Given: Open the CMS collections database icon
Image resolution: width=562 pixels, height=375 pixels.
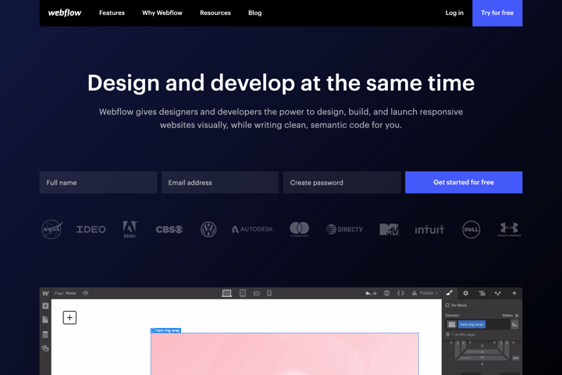Looking at the screenshot, I should tap(45, 334).
